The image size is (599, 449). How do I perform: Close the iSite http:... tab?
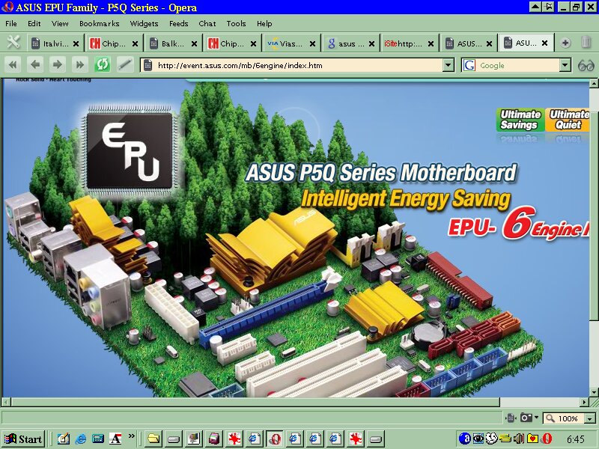[431, 44]
